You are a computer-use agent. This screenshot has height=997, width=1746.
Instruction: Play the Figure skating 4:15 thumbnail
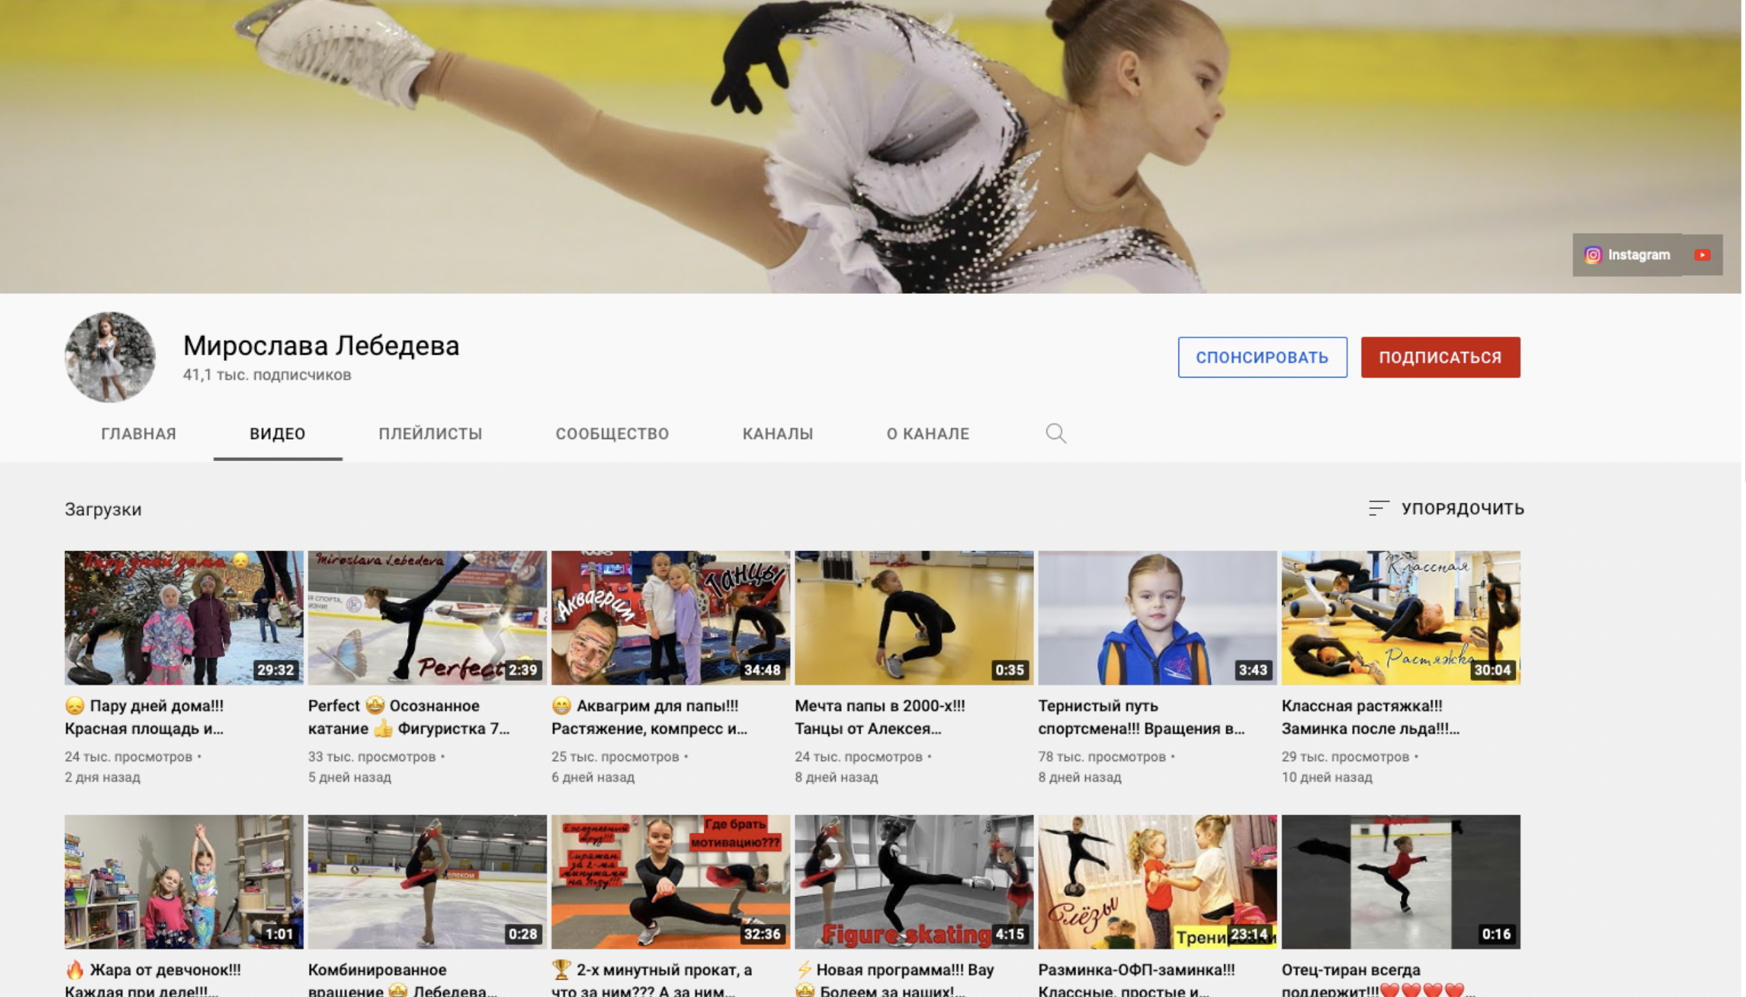(913, 881)
